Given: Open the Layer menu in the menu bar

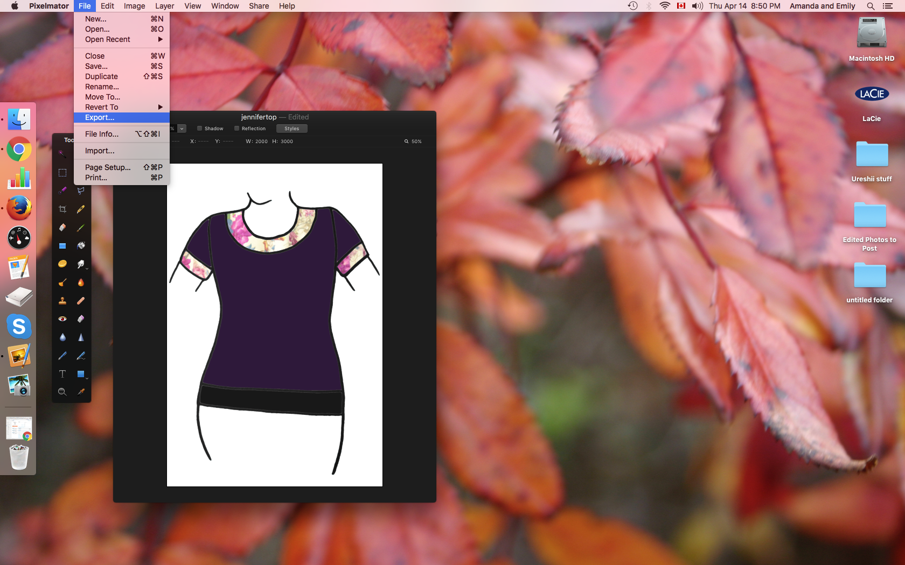Looking at the screenshot, I should (164, 6).
